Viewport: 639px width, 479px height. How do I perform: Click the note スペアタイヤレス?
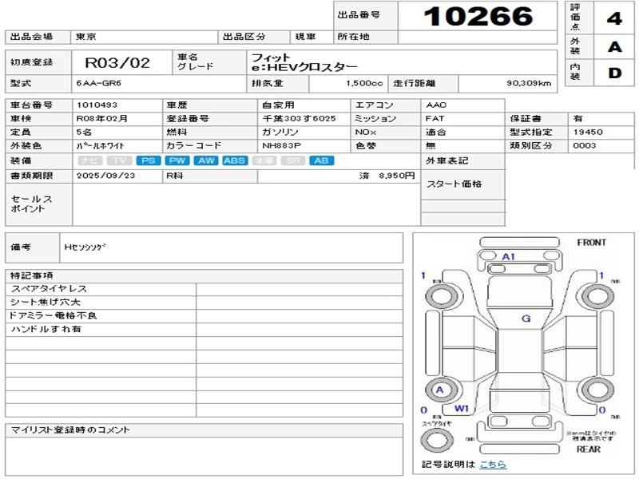pos(49,289)
